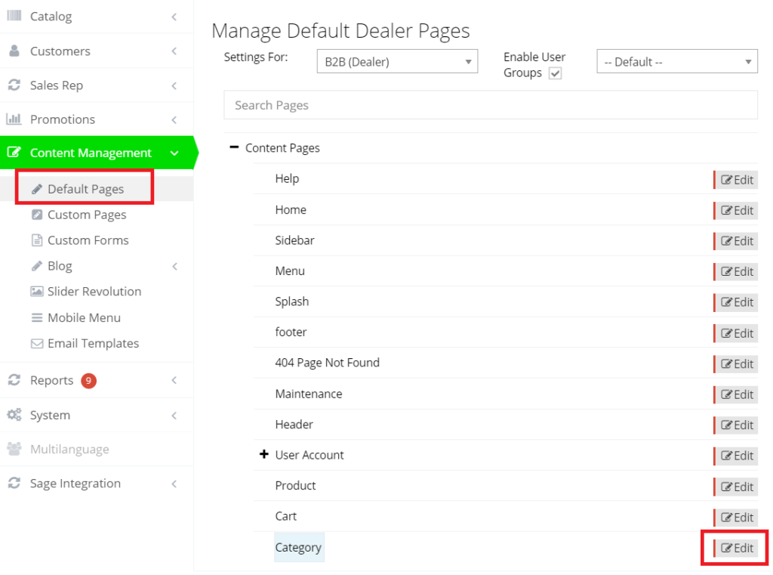Click the Mobile Menu hamburger icon
The width and height of the screenshot is (773, 575).
(36, 318)
